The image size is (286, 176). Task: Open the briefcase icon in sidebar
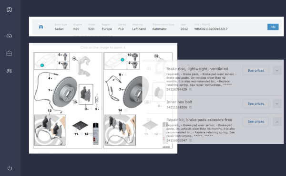9,53
